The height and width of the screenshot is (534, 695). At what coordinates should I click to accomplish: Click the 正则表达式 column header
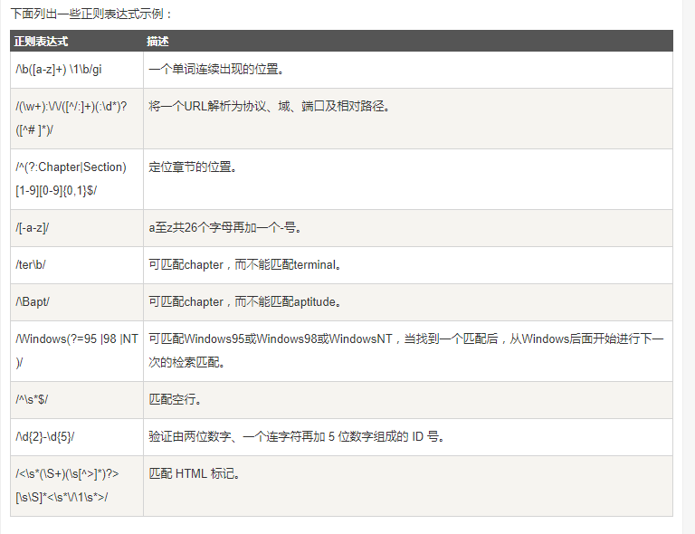[41, 42]
